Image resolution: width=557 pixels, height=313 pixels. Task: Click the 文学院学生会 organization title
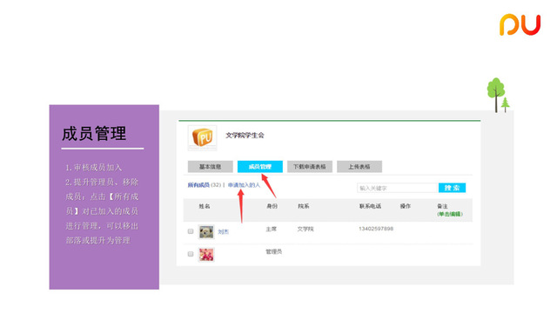click(x=245, y=136)
